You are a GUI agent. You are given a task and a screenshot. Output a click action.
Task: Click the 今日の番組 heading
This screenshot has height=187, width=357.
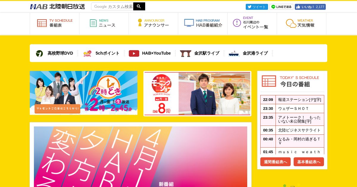[x=295, y=84]
